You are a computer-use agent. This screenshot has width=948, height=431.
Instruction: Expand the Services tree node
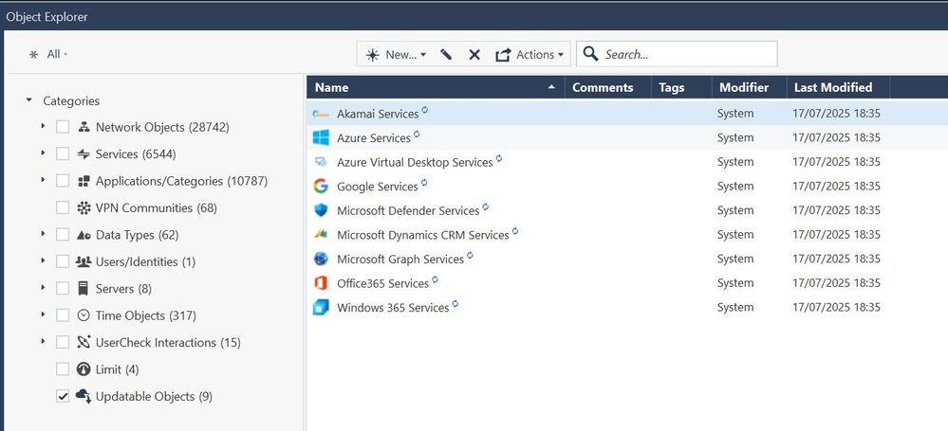pyautogui.click(x=43, y=153)
